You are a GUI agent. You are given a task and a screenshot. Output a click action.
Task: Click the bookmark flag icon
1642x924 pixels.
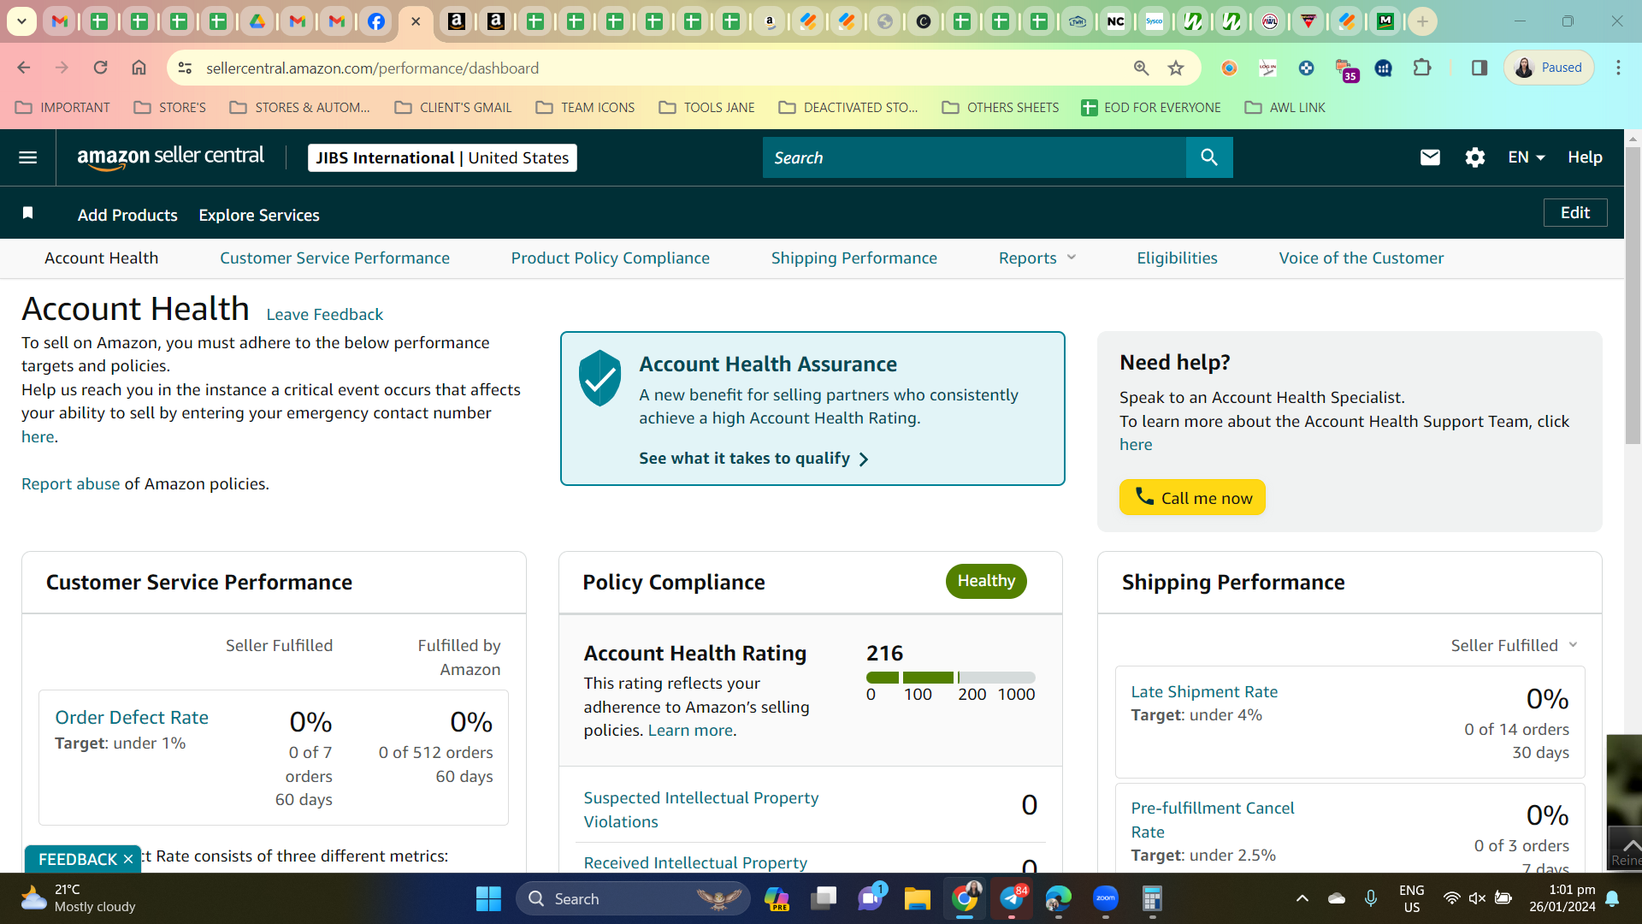[x=28, y=213]
